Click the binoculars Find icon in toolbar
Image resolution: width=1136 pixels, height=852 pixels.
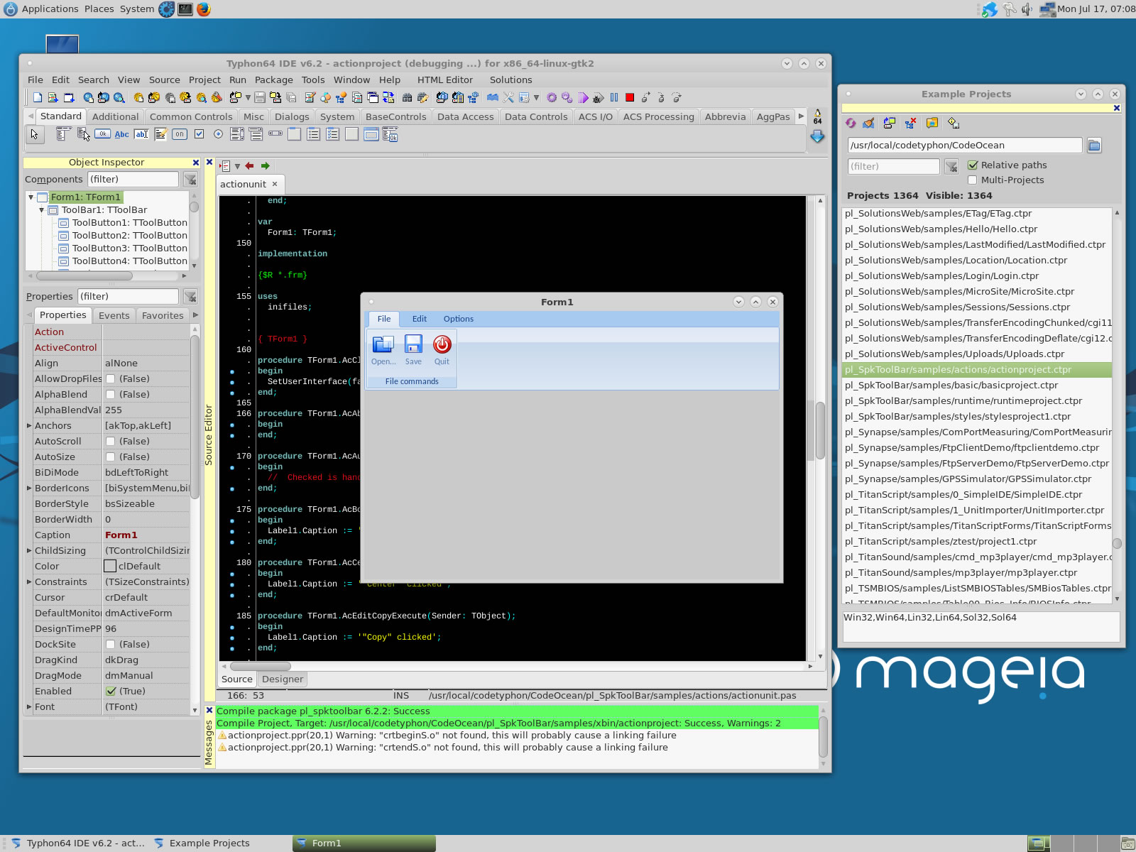[x=407, y=98]
